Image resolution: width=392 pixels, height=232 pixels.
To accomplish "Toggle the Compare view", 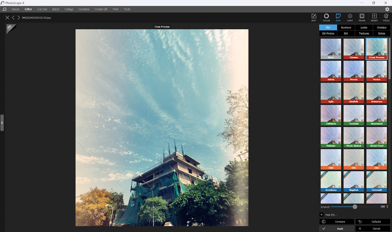I will (x=336, y=221).
